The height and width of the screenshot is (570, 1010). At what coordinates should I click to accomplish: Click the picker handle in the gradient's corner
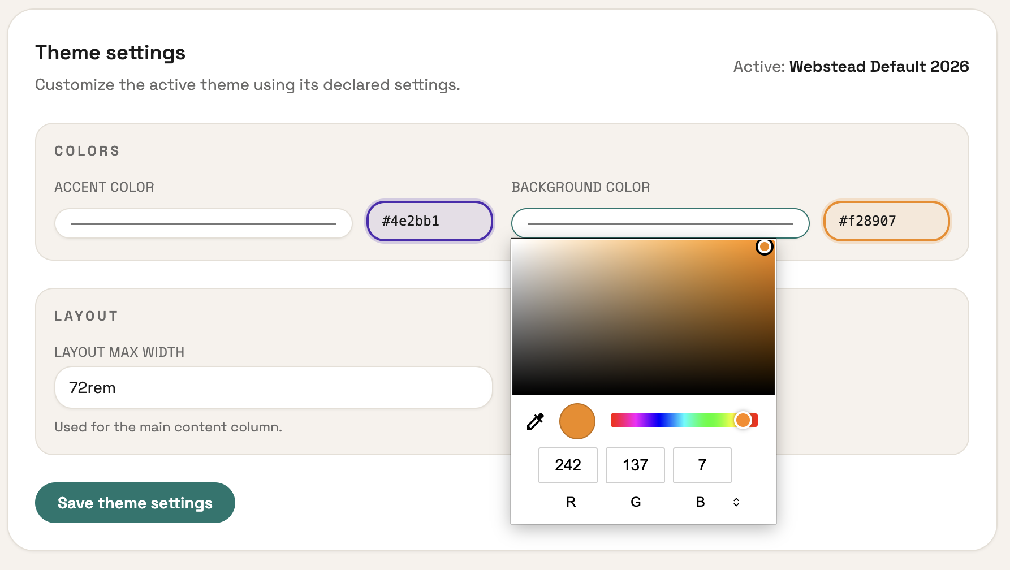click(765, 247)
